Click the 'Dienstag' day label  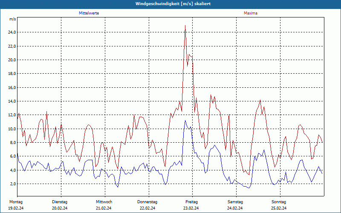pos(60,202)
